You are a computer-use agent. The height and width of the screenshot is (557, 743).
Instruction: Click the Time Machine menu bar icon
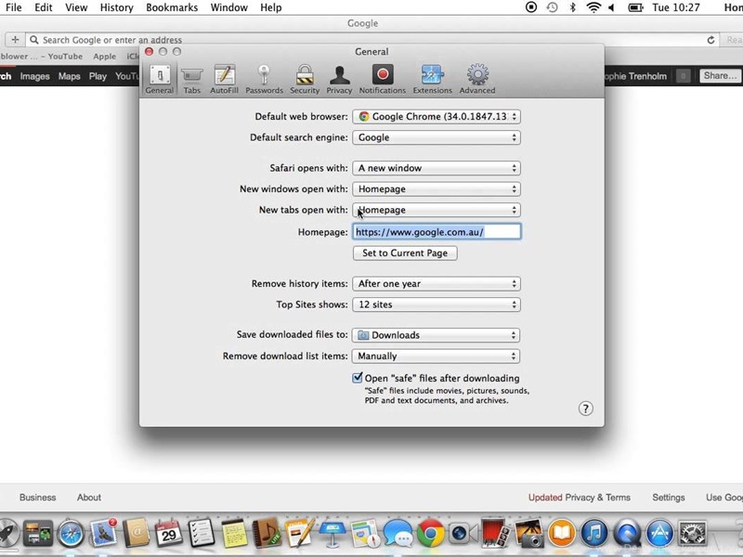pos(552,7)
